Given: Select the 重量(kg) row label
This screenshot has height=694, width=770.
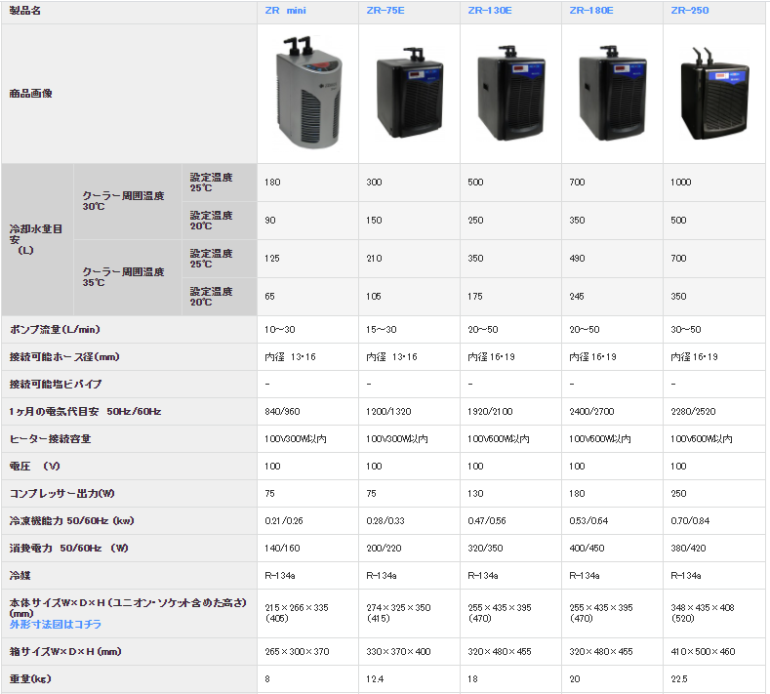Looking at the screenshot, I should pyautogui.click(x=30, y=678).
